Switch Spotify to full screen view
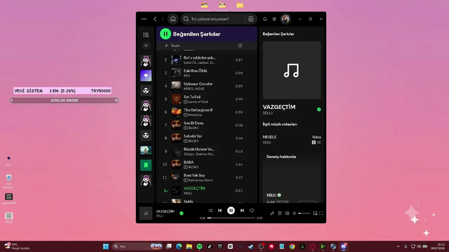Viewport: 449px width, 252px height. pos(321,213)
